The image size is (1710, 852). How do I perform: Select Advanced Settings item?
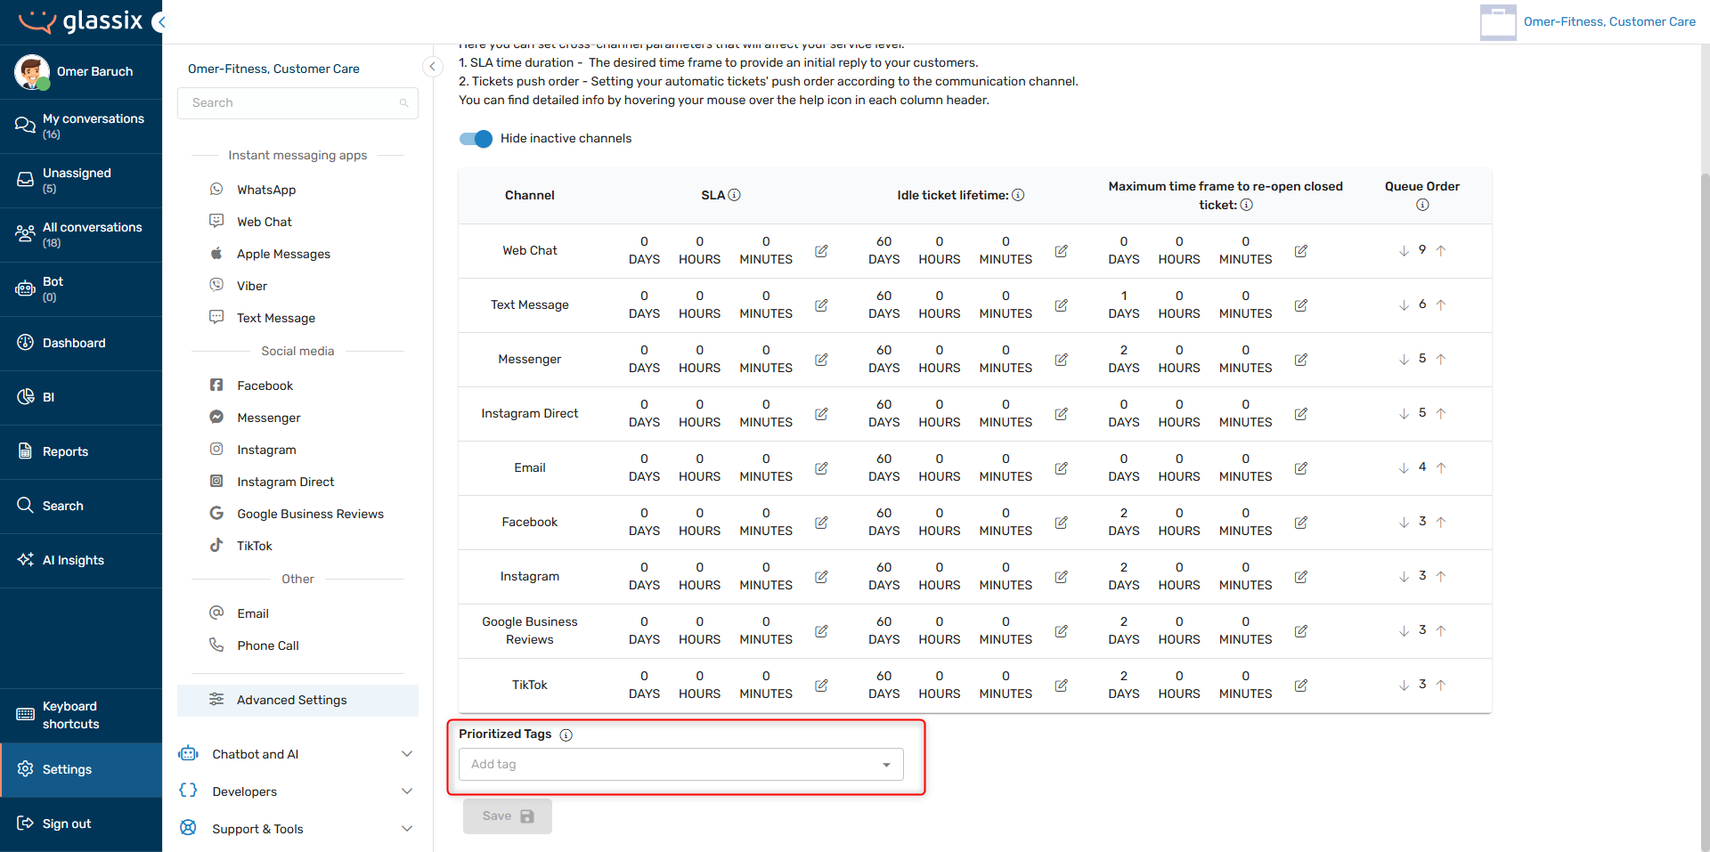coord(297,701)
